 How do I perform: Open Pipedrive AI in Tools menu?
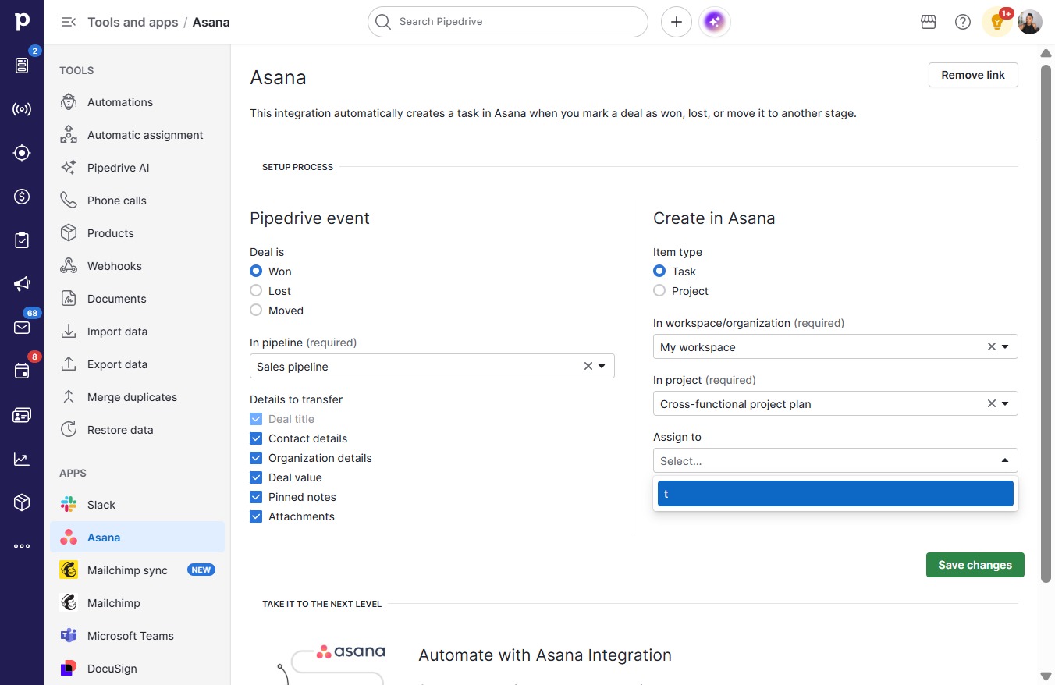(137, 168)
